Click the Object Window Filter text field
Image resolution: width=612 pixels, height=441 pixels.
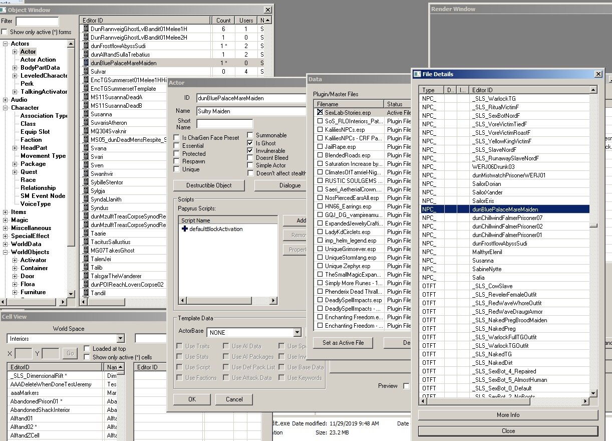[x=37, y=21]
